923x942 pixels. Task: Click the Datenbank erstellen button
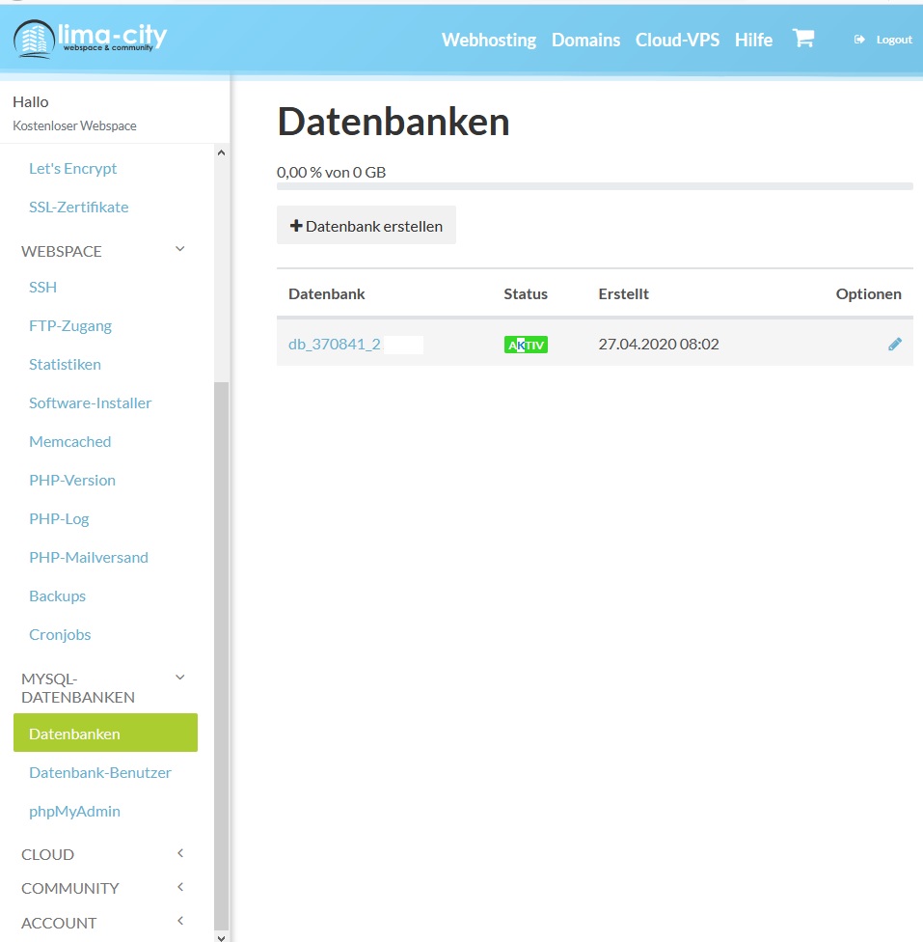coord(366,226)
